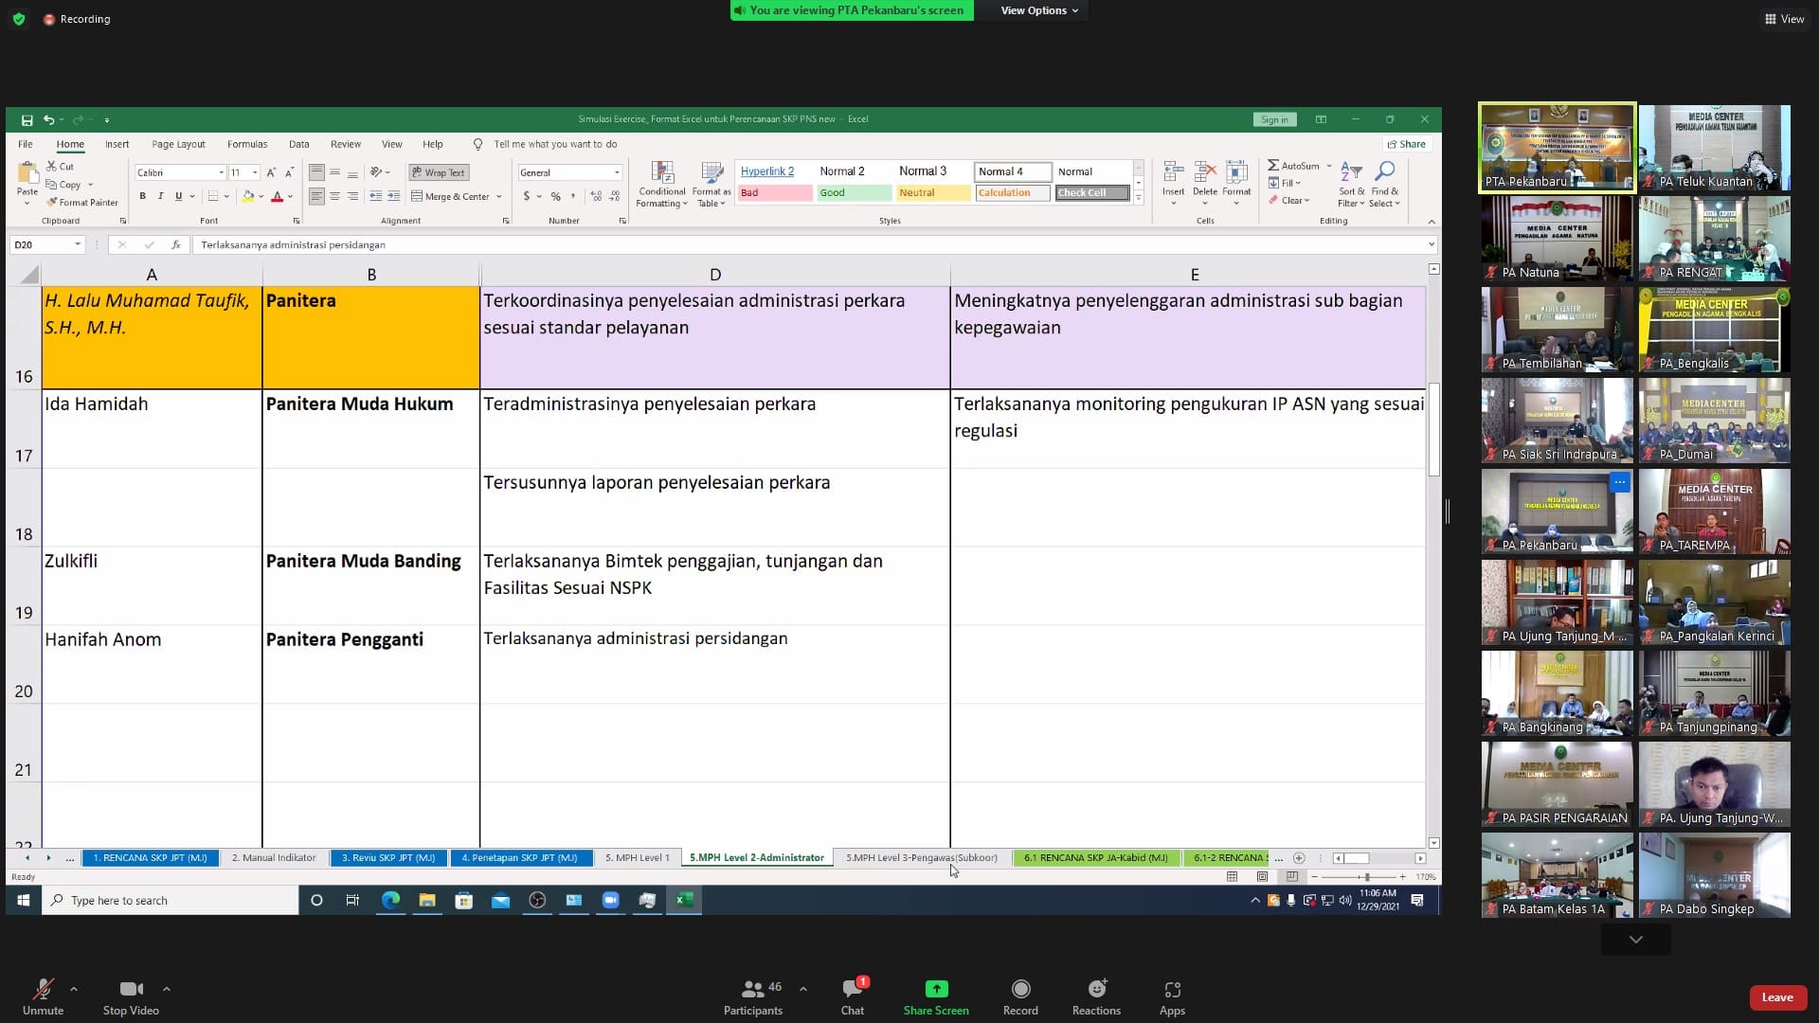Expand Zoom View Options dropdown
1819x1023 pixels.
coord(1039,10)
